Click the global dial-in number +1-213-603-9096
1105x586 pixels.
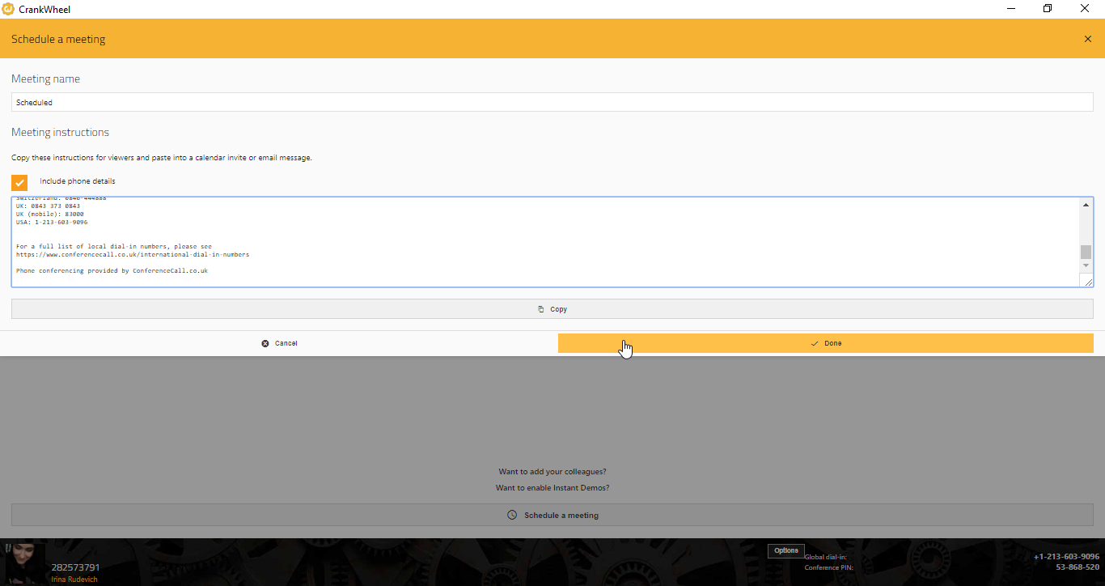1066,557
